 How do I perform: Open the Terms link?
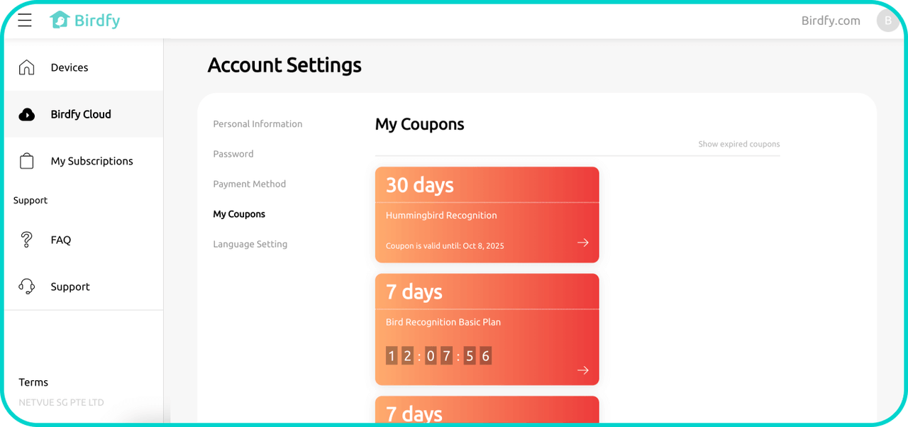[33, 382]
